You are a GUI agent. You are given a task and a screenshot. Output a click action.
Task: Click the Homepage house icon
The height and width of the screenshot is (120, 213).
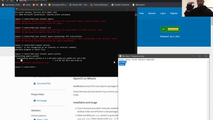click(35, 101)
